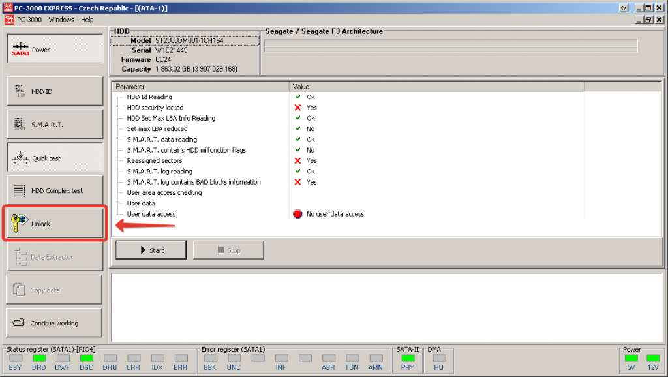Select the User data access row
This screenshot has height=377, width=668.
click(x=348, y=214)
